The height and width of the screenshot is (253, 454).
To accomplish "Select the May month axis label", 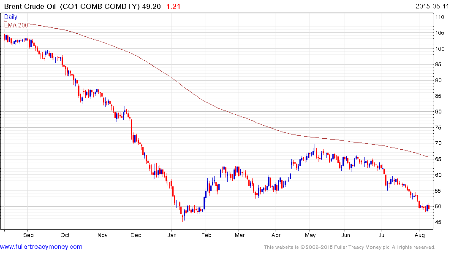I will [x=310, y=235].
